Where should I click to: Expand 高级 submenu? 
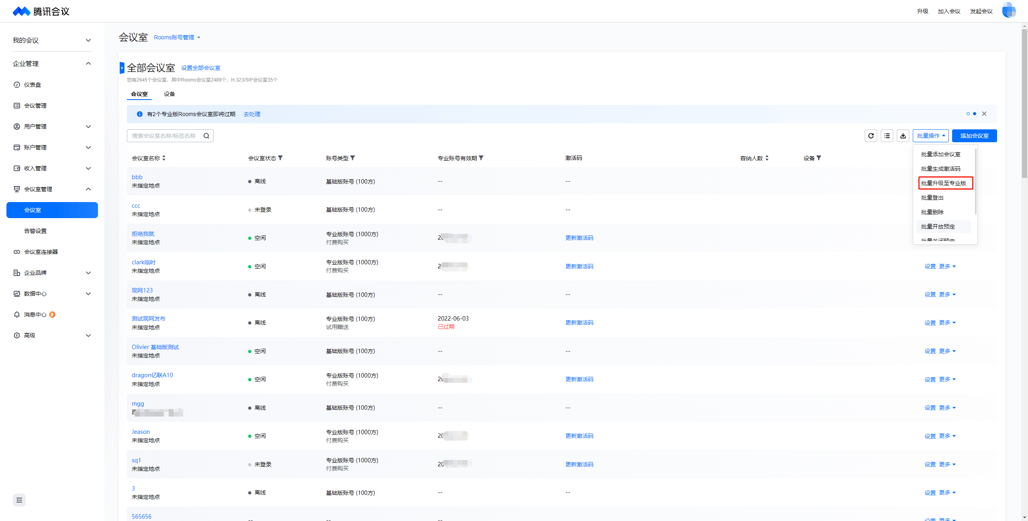point(52,335)
